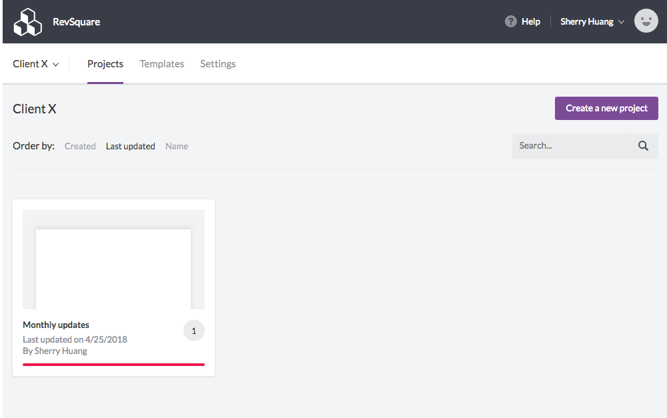Go to the Projects tab
This screenshot has height=418, width=667.
[x=105, y=63]
